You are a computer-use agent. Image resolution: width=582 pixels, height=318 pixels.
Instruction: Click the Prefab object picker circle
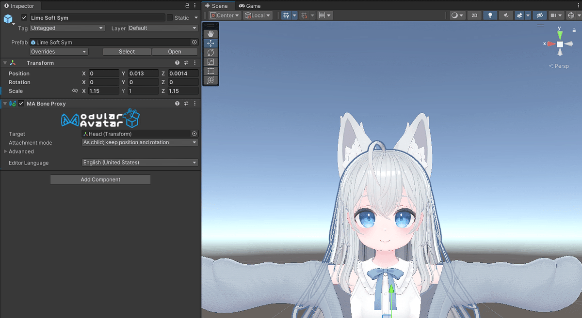tap(194, 42)
